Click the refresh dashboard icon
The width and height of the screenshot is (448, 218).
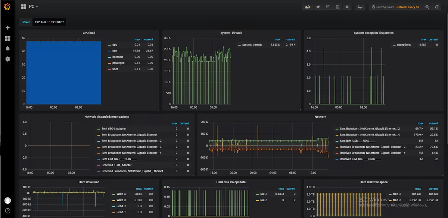tap(437, 7)
